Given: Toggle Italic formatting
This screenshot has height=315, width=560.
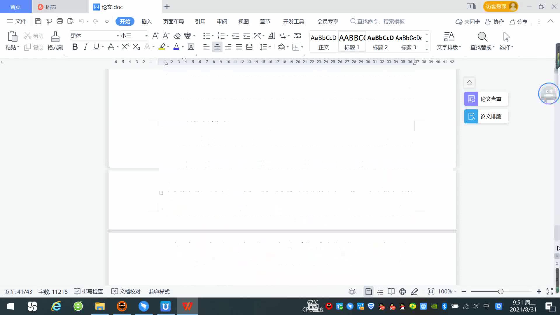Looking at the screenshot, I should pyautogui.click(x=85, y=47).
